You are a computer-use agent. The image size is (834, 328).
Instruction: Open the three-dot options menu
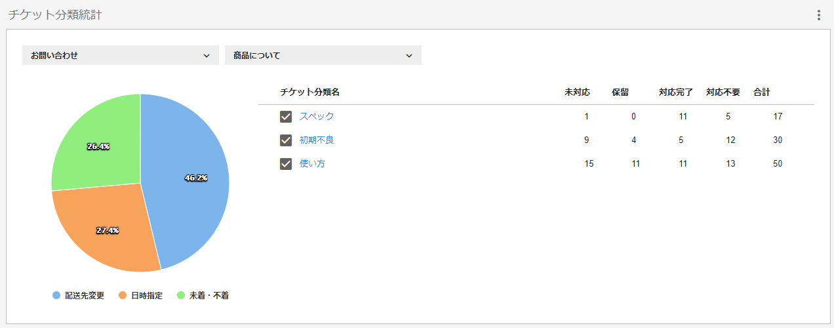coord(818,15)
